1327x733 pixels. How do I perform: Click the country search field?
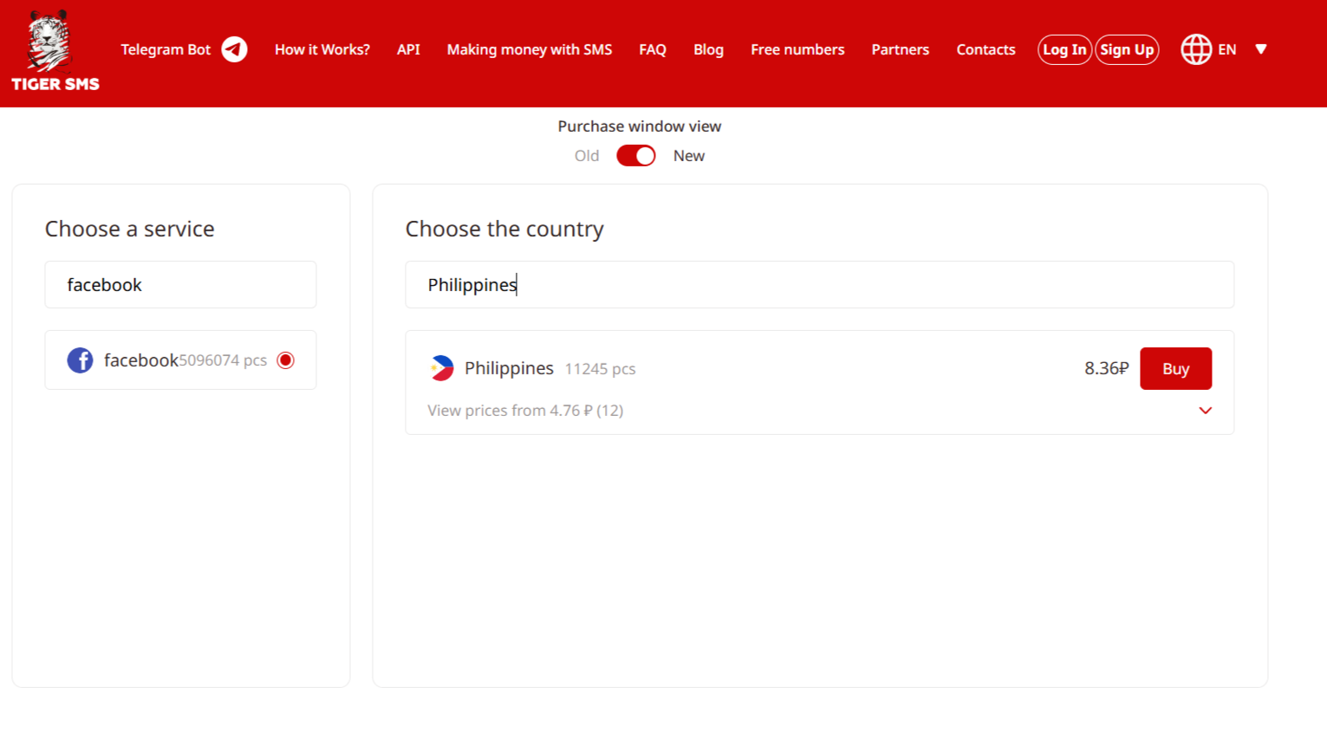(819, 284)
